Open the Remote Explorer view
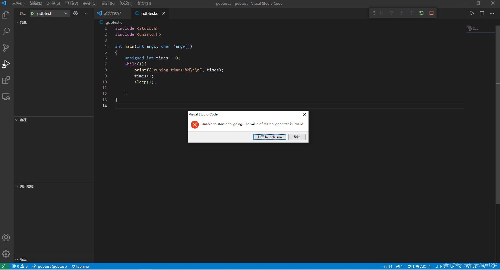Screen dimensions: 500x270 coord(6,97)
